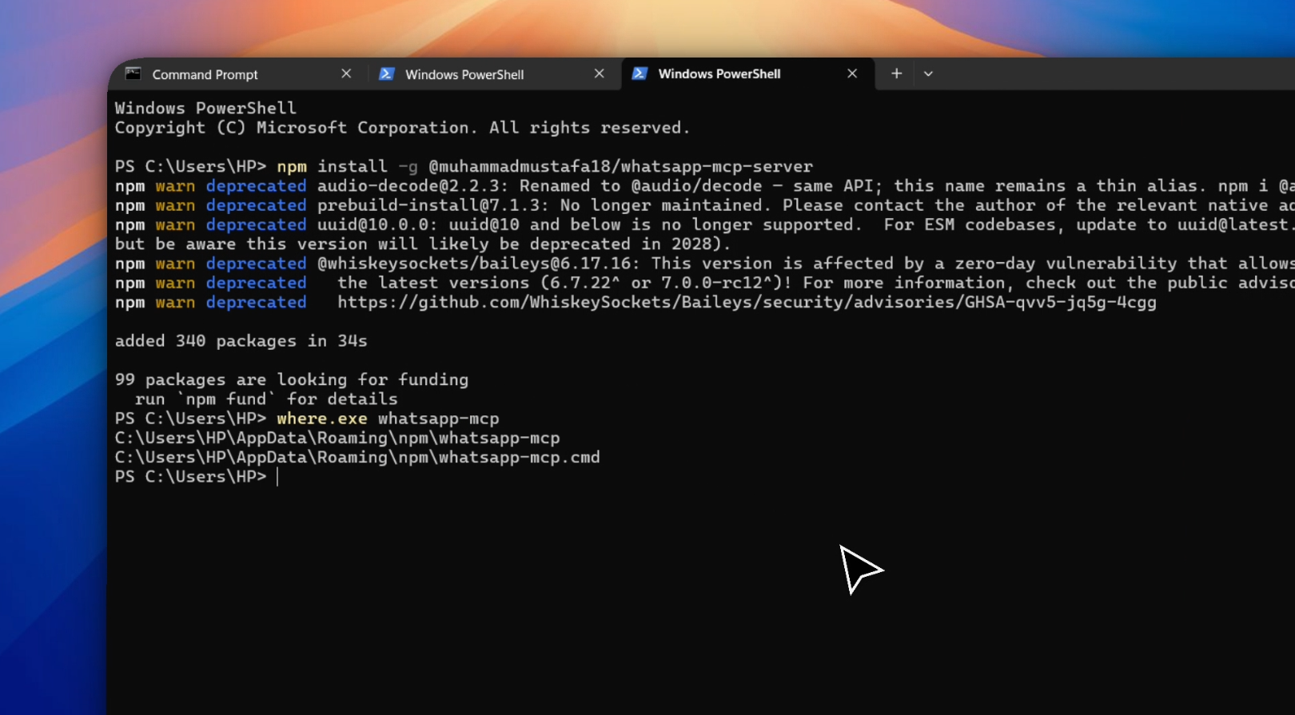Screen dimensions: 1295x715
Task: Click the Command Prompt tab icon
Action: pyautogui.click(x=133, y=73)
